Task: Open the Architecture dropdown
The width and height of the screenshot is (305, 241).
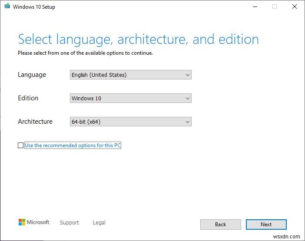Action: 130,122
